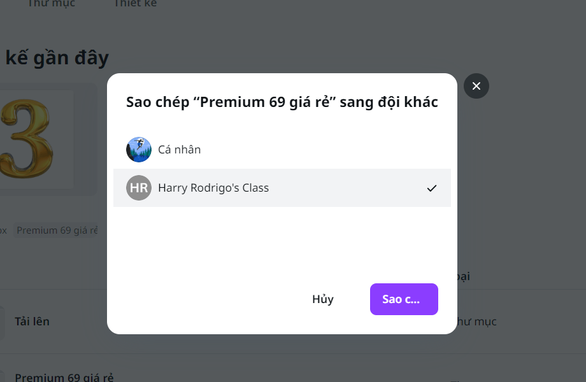Confirm with the purple Sao chép button
The width and height of the screenshot is (586, 382).
click(404, 299)
